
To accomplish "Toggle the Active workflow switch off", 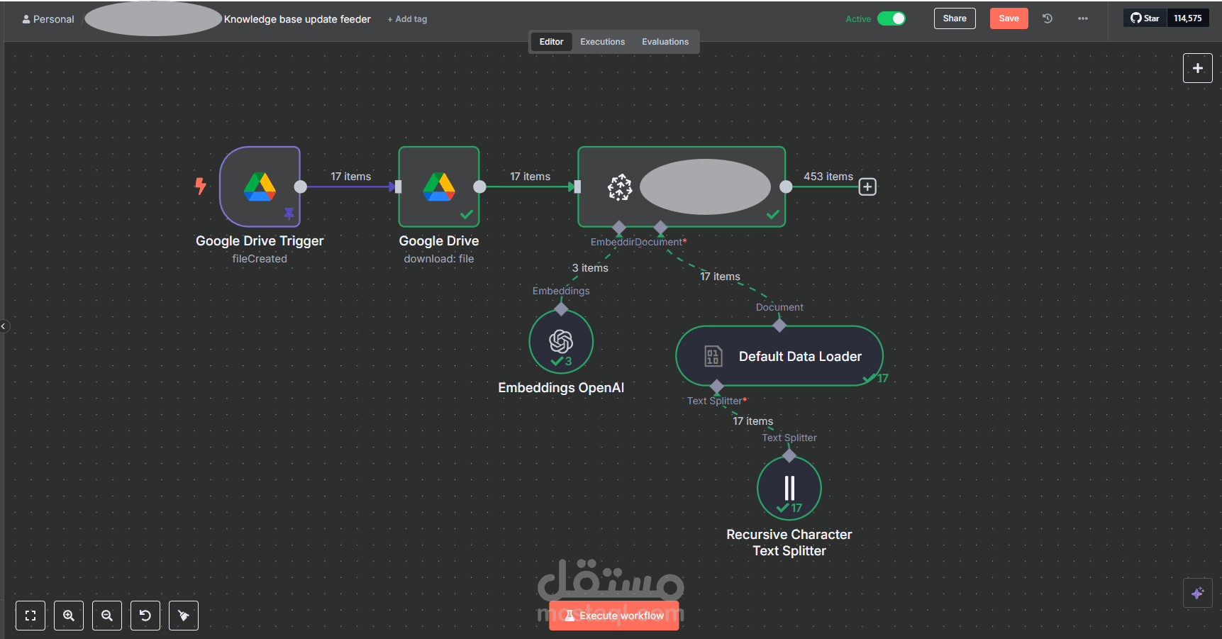I will (x=891, y=18).
